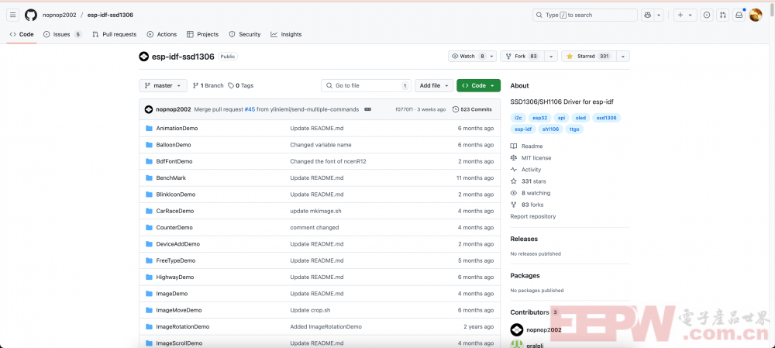Open commit 'Changed the font of ncenR12'

(x=328, y=161)
